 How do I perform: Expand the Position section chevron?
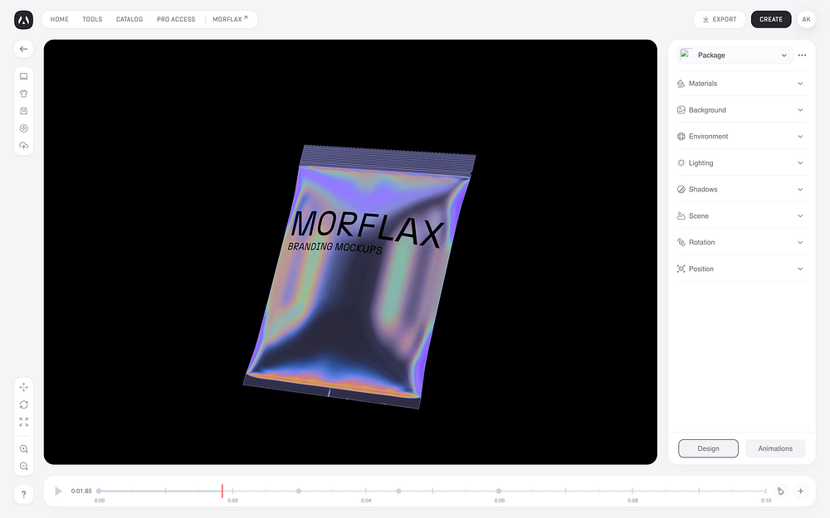coord(800,269)
